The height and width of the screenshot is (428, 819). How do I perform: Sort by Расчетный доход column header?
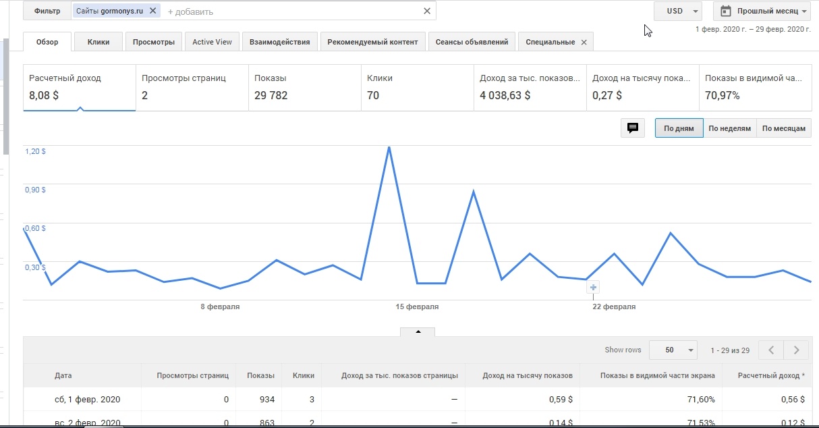(x=771, y=375)
